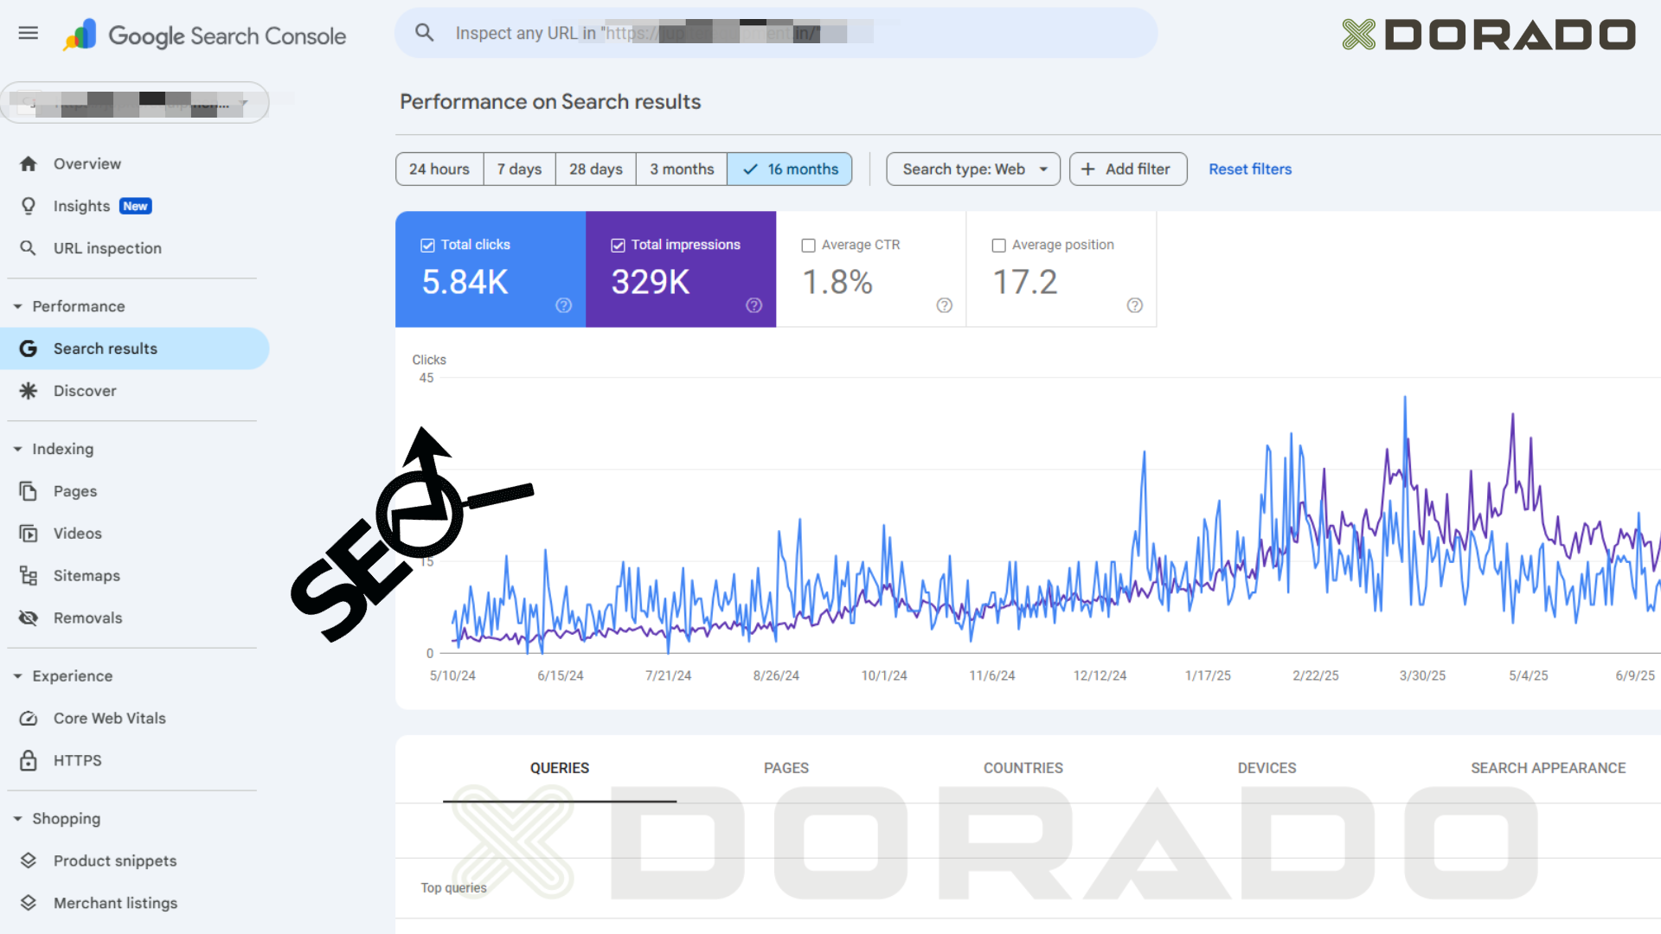The width and height of the screenshot is (1661, 934).
Task: Click the 3/30/25 date on chart axis
Action: coord(1422,675)
